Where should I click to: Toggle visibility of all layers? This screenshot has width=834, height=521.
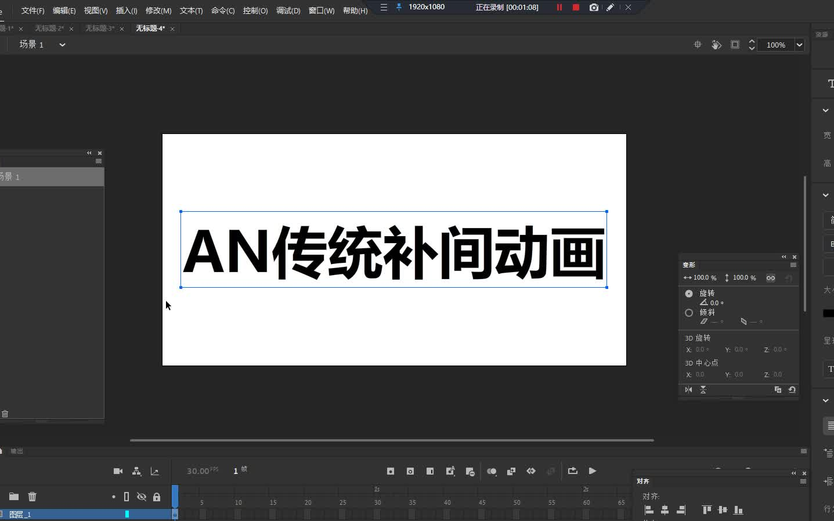[142, 497]
